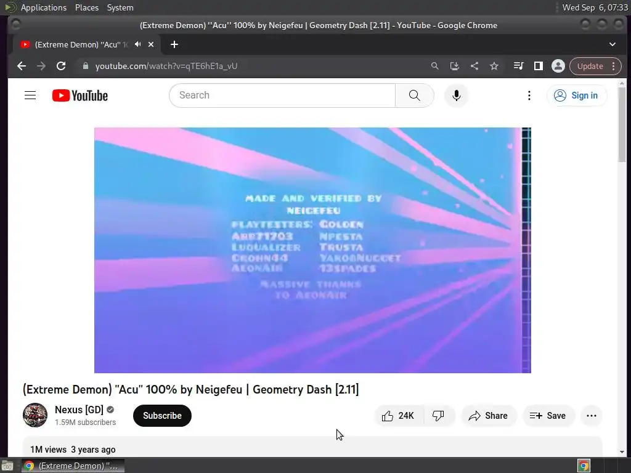Open the System menu
The width and height of the screenshot is (631, 473).
[x=120, y=7]
